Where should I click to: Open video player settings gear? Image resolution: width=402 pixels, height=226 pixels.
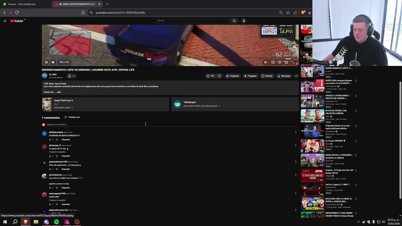coord(280,62)
